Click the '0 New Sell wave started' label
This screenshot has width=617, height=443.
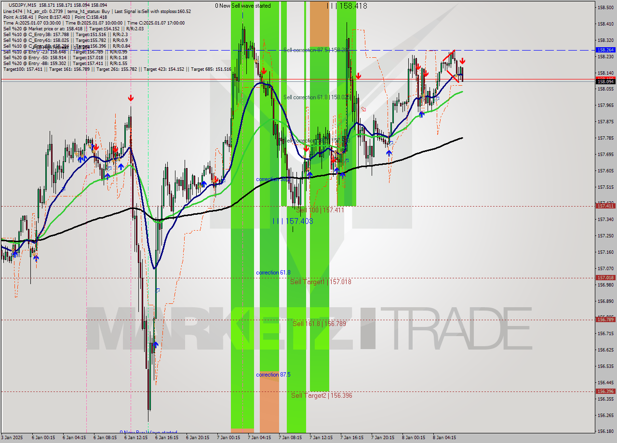pyautogui.click(x=243, y=6)
